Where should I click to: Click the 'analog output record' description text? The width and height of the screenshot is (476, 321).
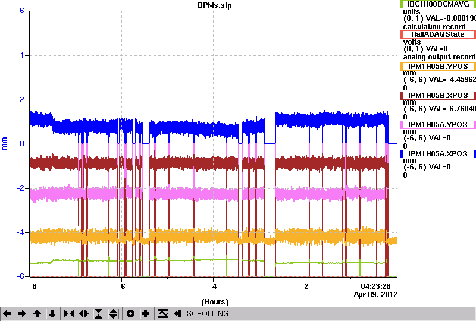(439, 57)
